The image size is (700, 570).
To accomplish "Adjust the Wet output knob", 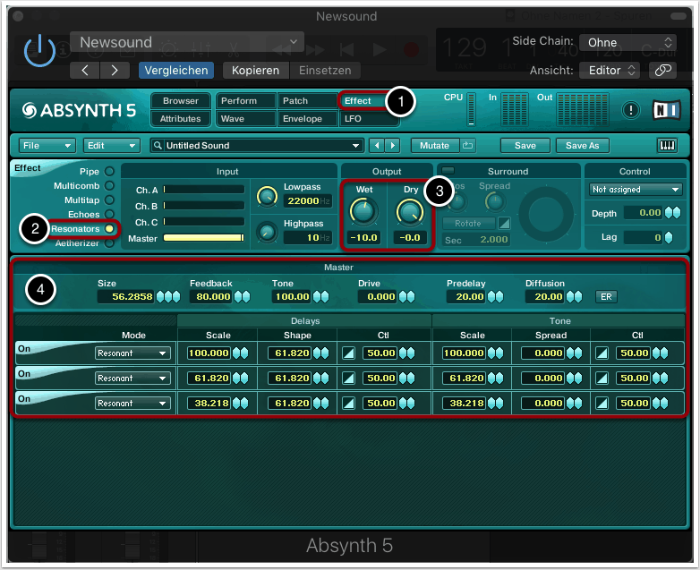I will 363,210.
